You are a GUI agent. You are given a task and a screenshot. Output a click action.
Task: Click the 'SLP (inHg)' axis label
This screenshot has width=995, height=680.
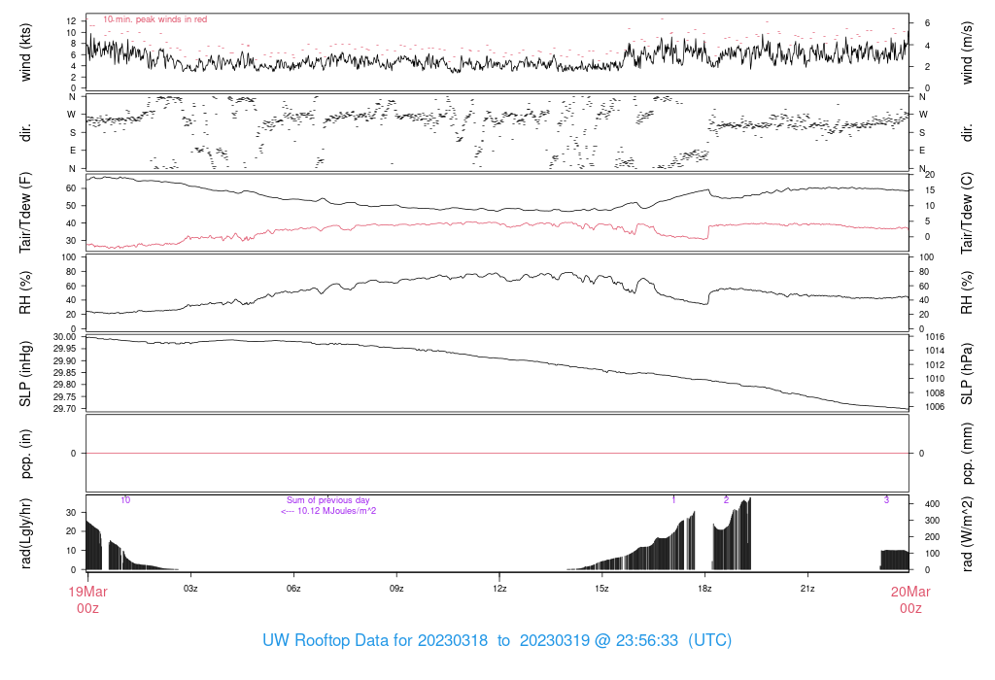click(25, 374)
